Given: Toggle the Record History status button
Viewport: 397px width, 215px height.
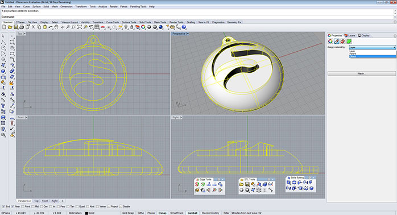Looking at the screenshot, I should click(210, 213).
